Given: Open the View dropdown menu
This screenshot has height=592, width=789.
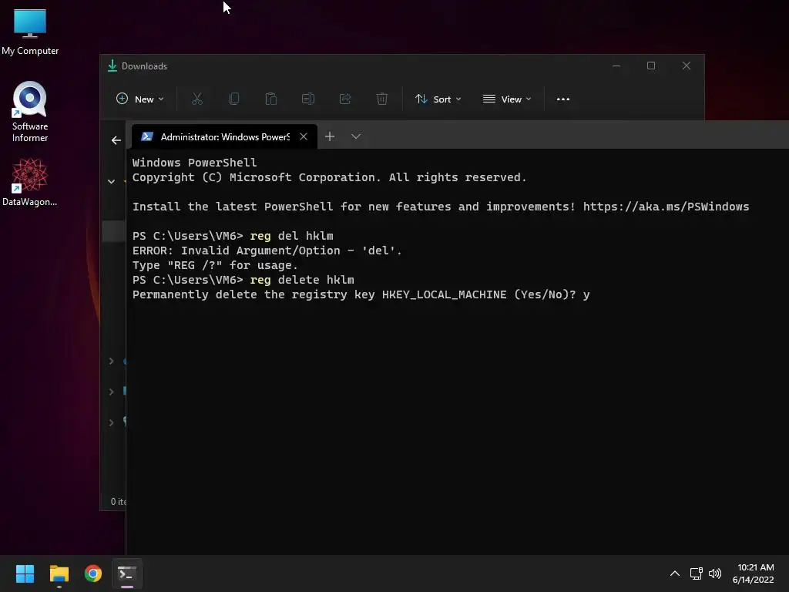Looking at the screenshot, I should point(507,99).
